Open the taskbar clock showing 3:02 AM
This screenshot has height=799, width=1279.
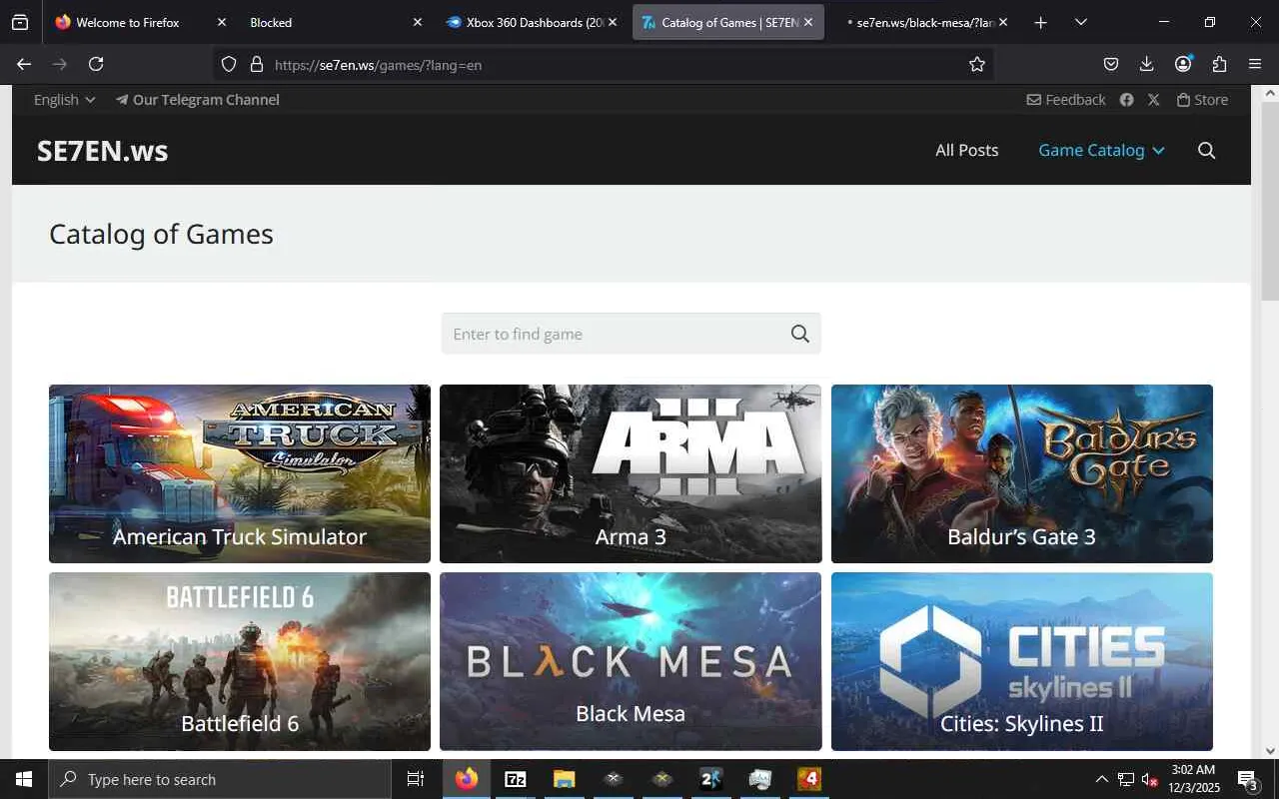1193,779
